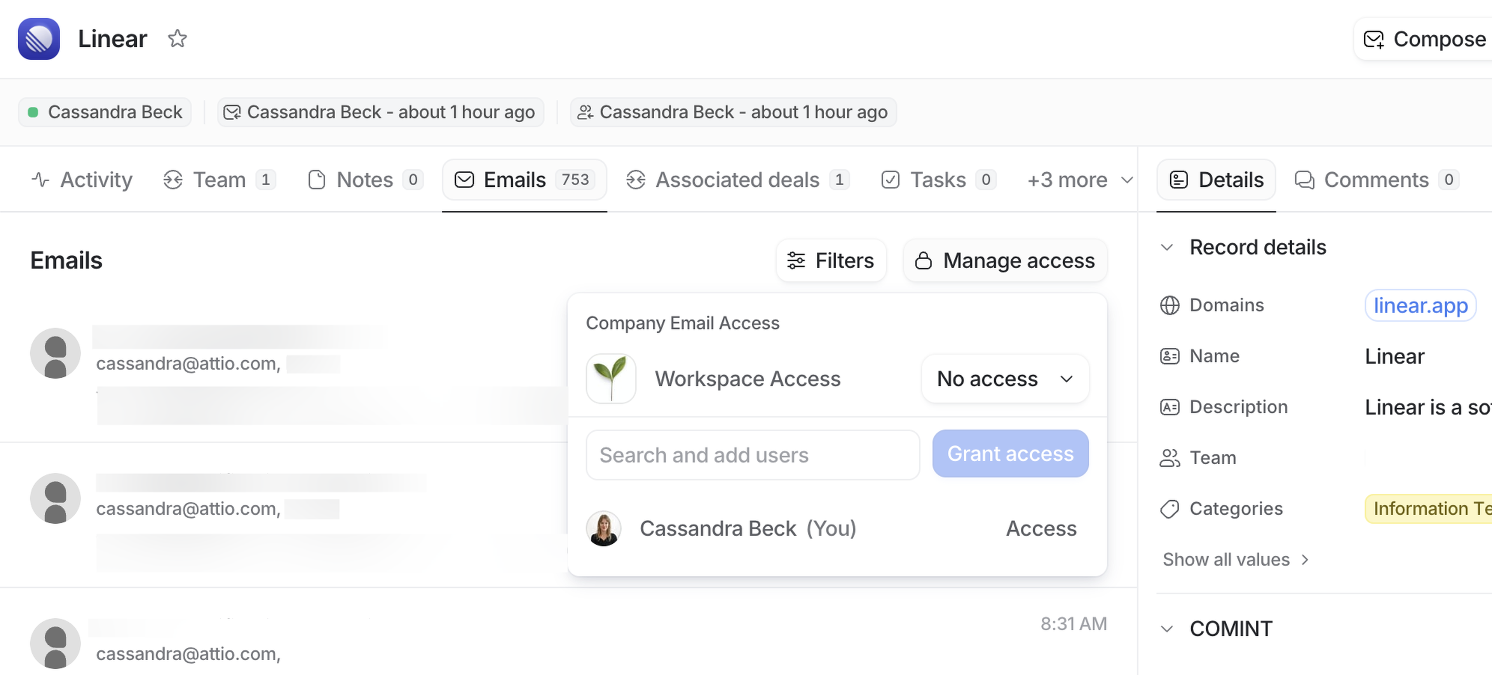Click the Search and add users field
1492x675 pixels.
(x=752, y=455)
